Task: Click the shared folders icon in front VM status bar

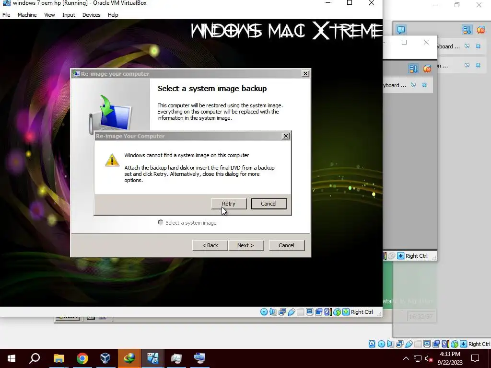Action: point(300,312)
